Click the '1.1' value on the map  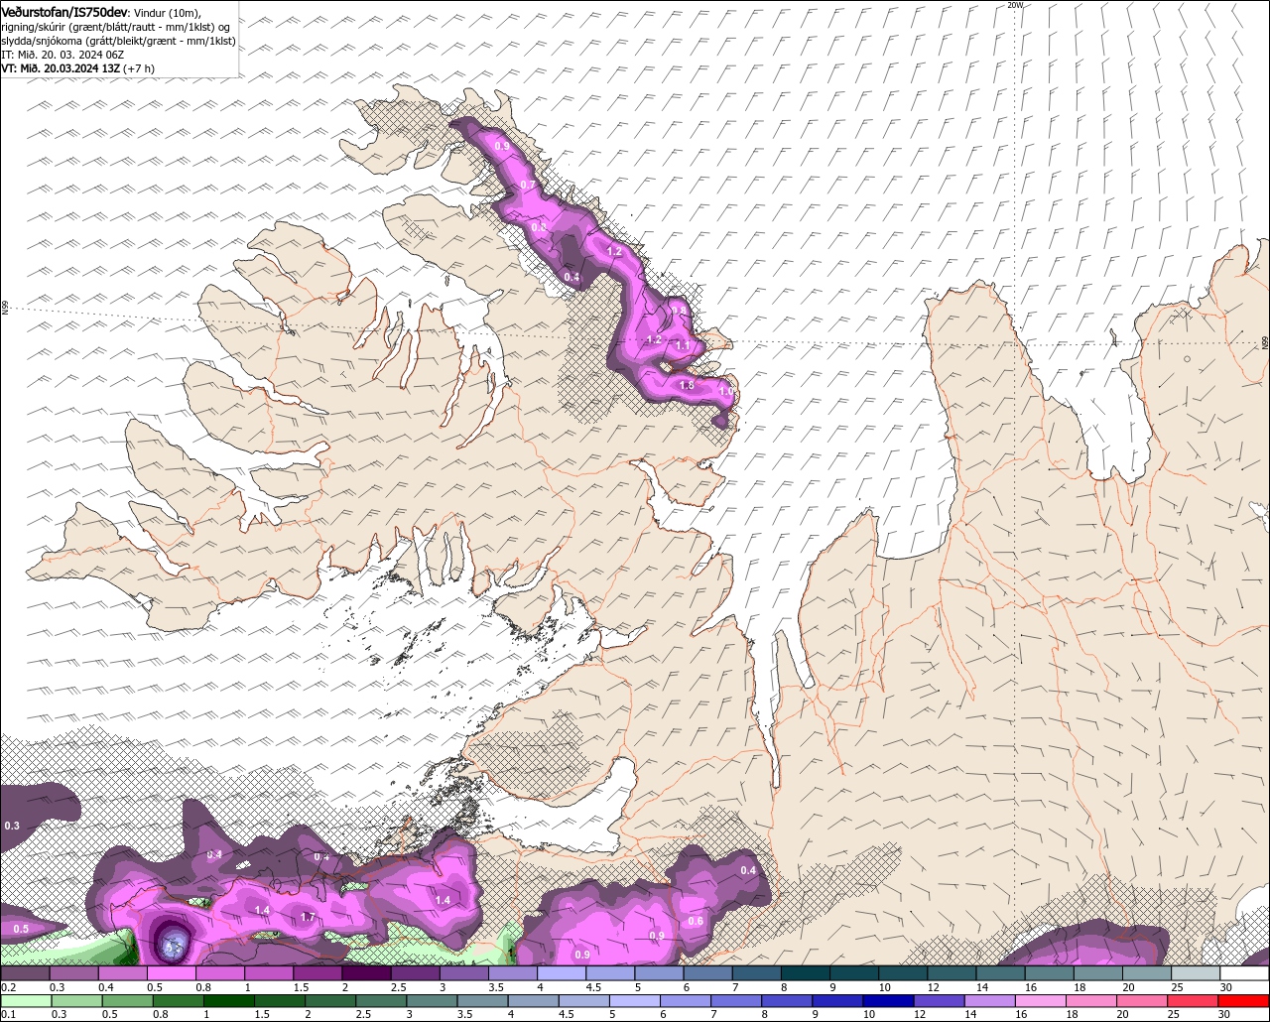click(x=683, y=345)
